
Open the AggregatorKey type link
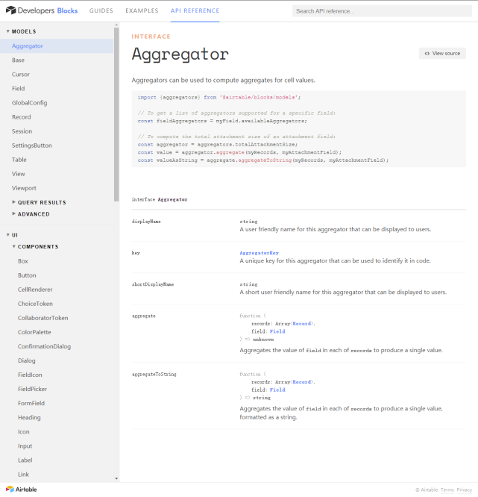point(259,253)
